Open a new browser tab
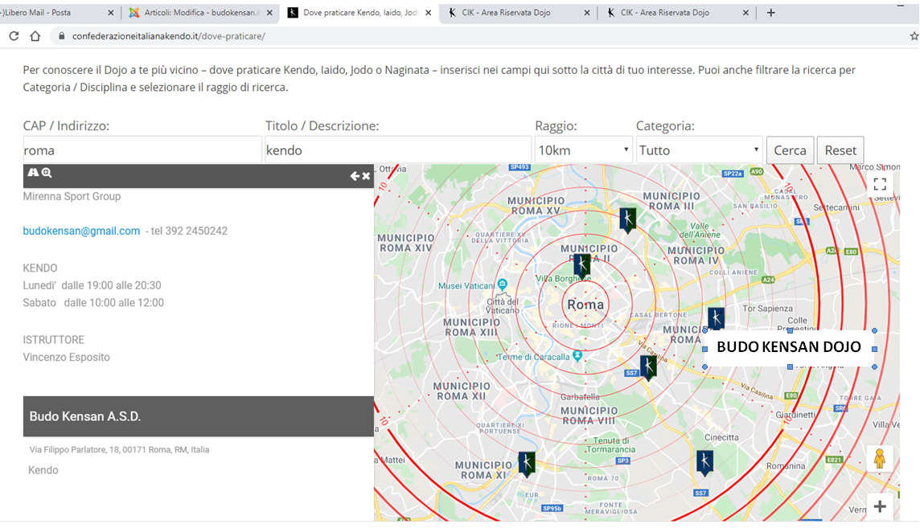 pyautogui.click(x=770, y=13)
